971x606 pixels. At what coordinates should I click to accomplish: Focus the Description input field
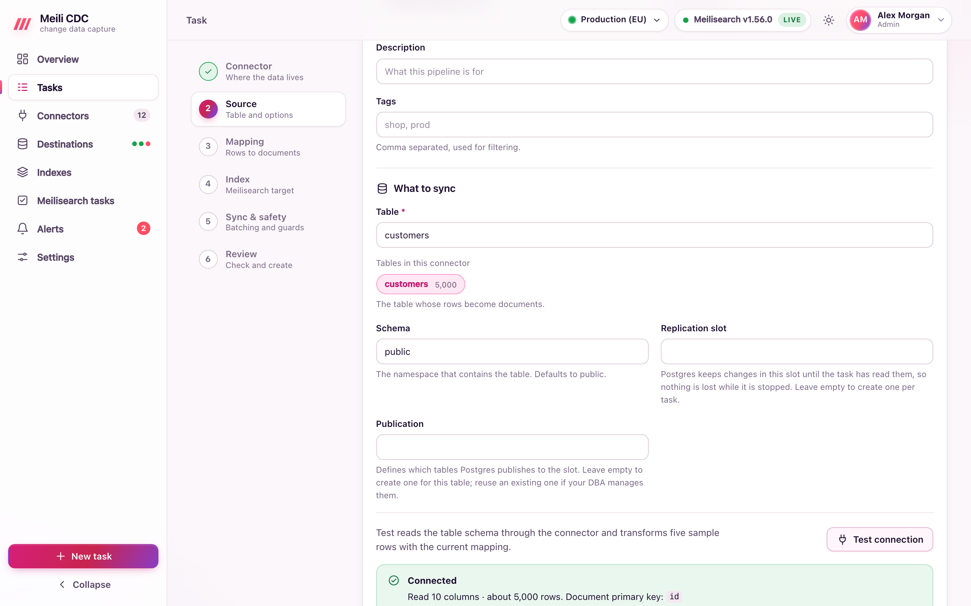tap(654, 71)
